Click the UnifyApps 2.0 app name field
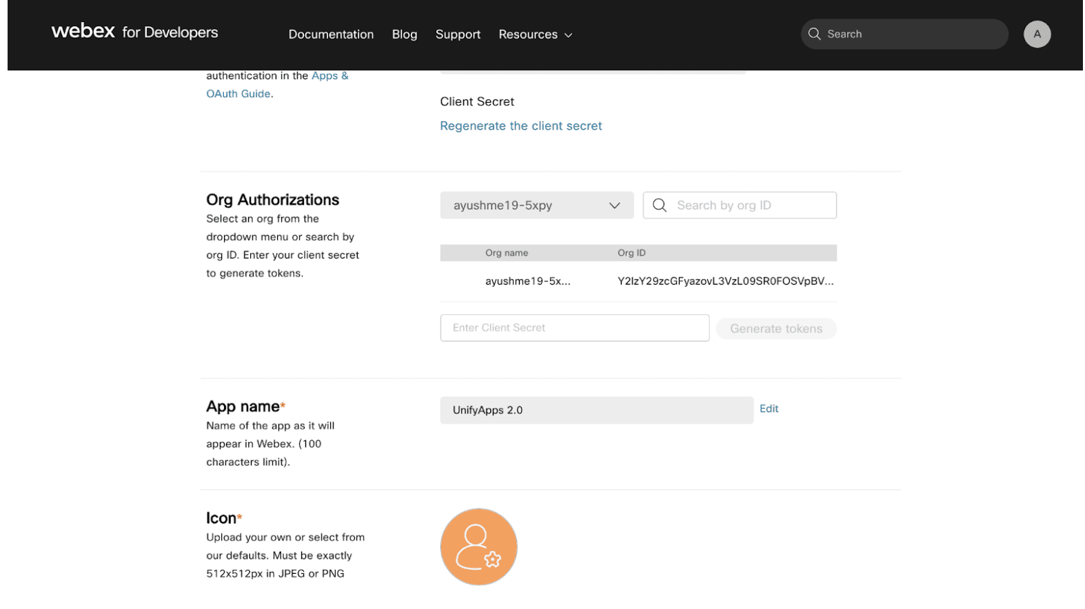This screenshot has height=609, width=1085. click(x=596, y=410)
